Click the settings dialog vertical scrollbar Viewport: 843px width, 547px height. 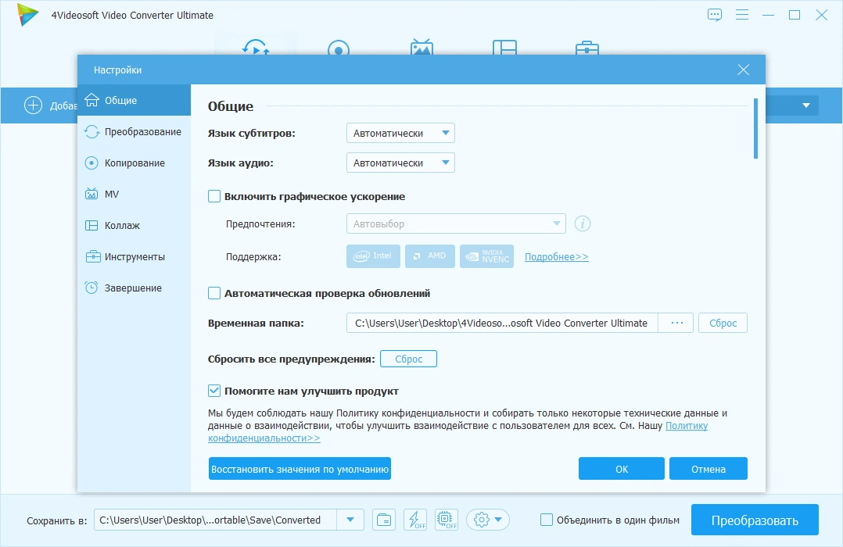point(756,128)
